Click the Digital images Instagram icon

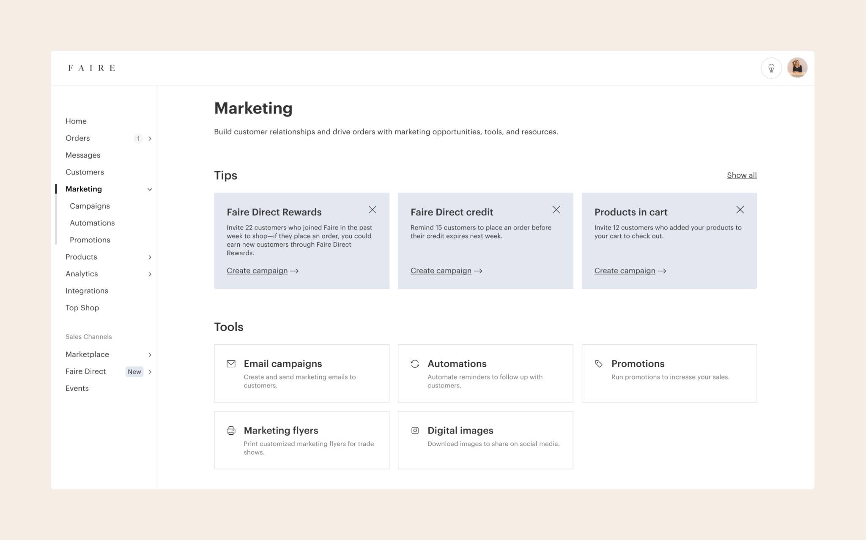(x=415, y=431)
